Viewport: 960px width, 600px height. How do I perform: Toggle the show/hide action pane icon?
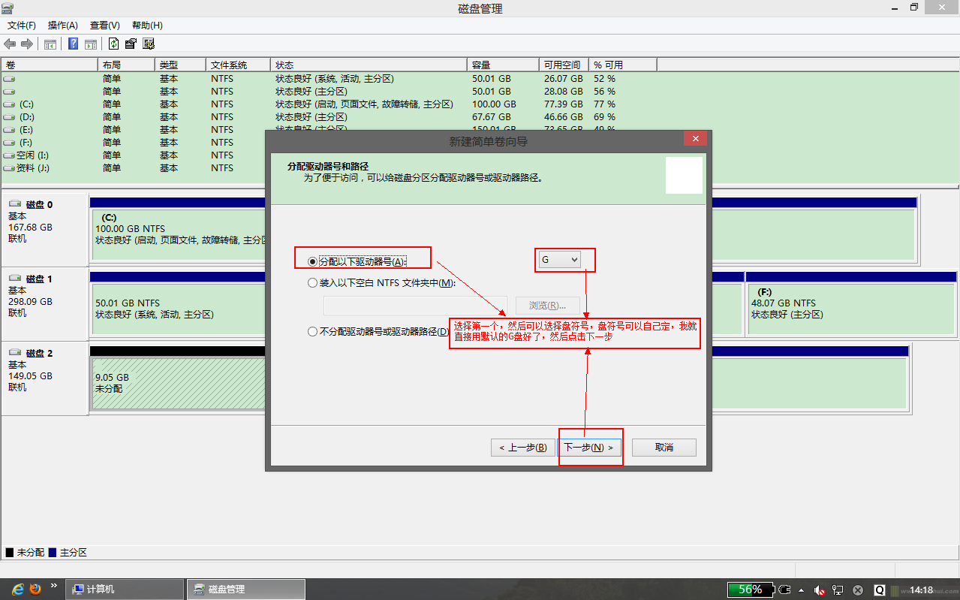pos(90,44)
